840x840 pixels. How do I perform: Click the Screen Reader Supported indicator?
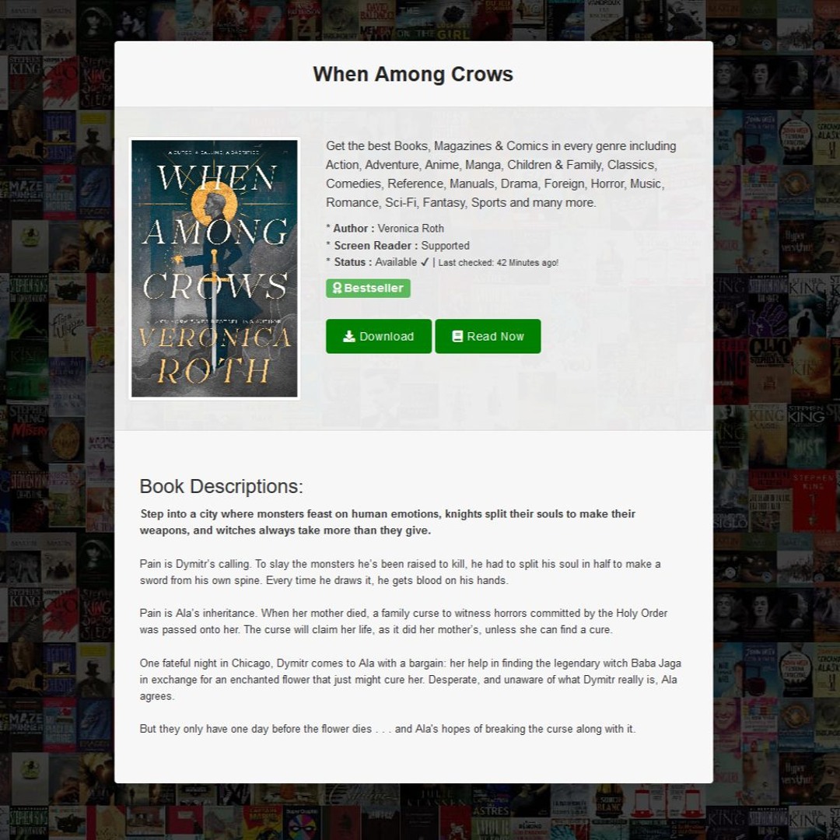coord(446,246)
